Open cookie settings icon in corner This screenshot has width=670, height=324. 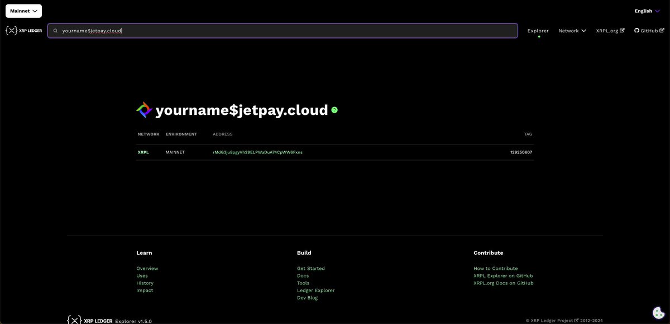pyautogui.click(x=658, y=313)
